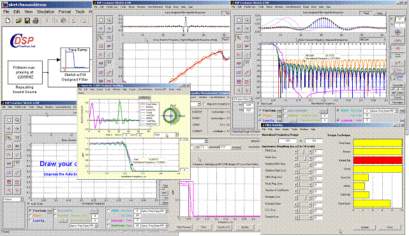Click Print icon in sketchsounddemo toolbar
Image resolution: width=409 pixels, height=236 pixels.
pyautogui.click(x=36, y=21)
